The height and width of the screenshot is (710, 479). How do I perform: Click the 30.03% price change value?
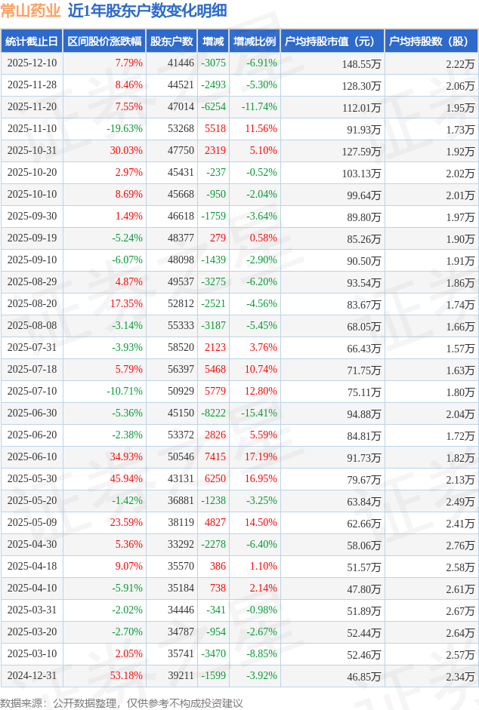[126, 151]
